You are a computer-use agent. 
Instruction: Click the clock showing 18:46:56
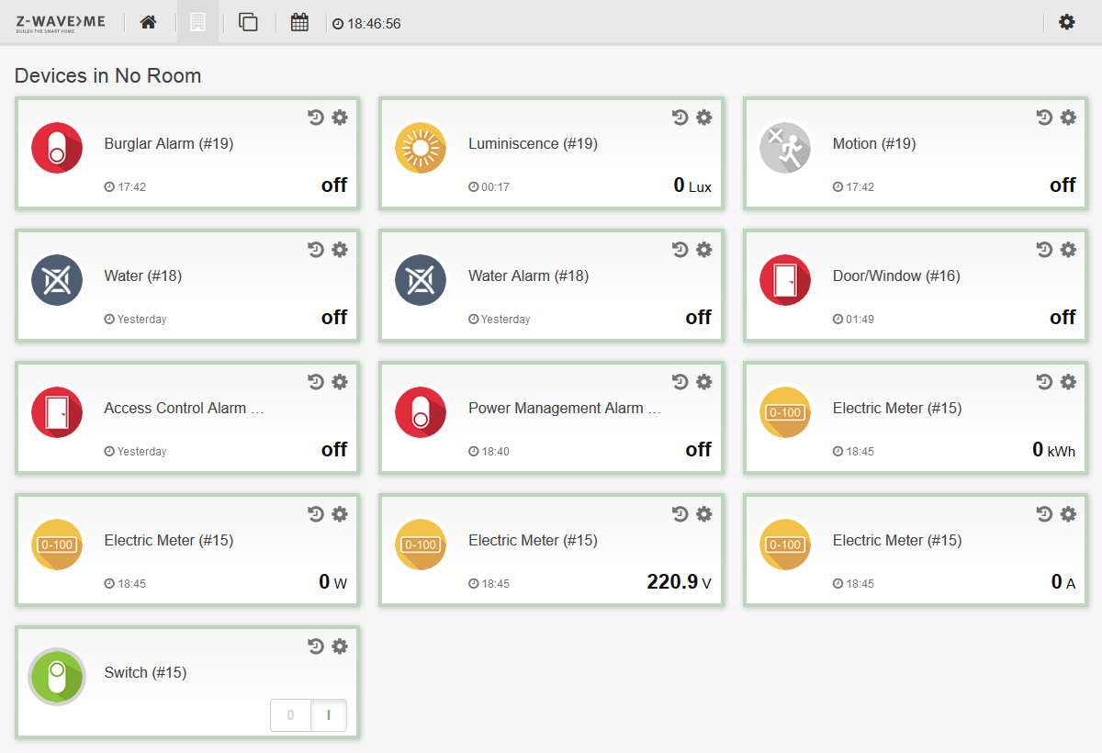(x=366, y=24)
